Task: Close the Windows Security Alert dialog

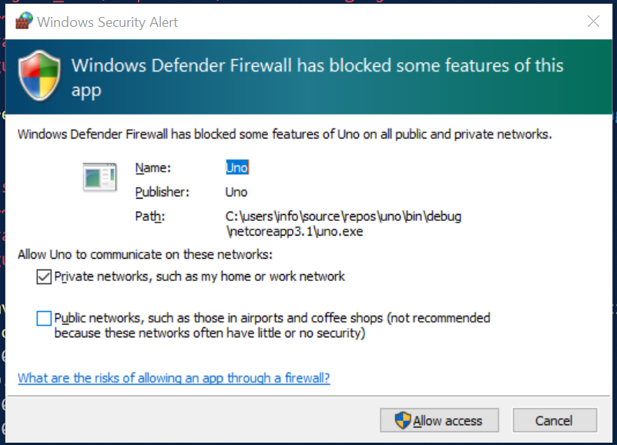Action: tap(593, 22)
